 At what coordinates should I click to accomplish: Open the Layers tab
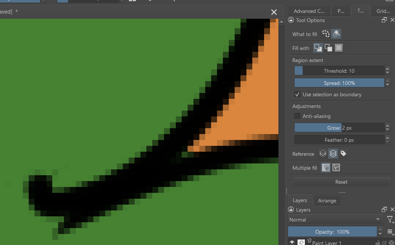tap(300, 200)
